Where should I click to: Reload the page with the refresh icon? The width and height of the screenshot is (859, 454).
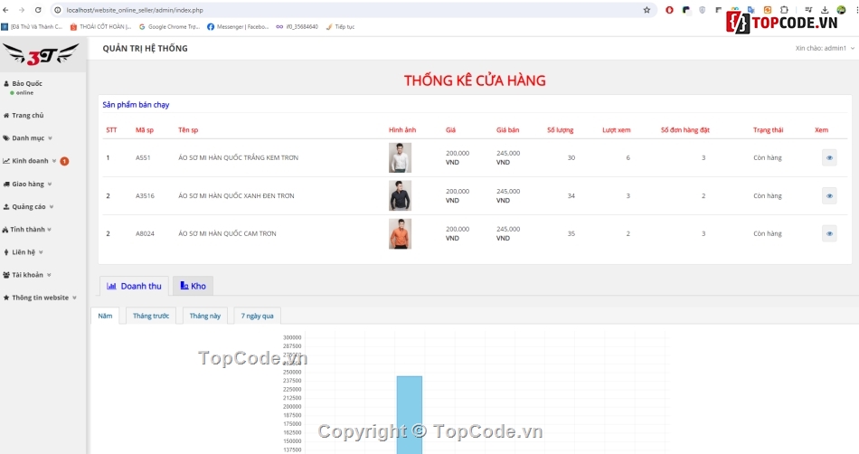pos(38,10)
